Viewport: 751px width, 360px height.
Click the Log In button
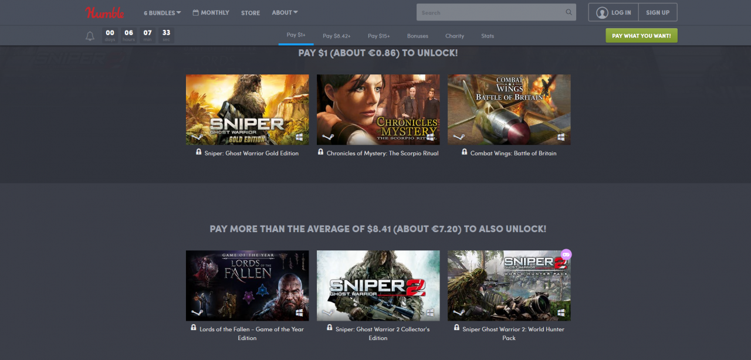[x=614, y=12]
